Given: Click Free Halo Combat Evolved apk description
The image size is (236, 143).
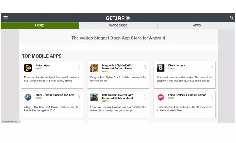Looking at the screenshot, I should click(118, 109).
